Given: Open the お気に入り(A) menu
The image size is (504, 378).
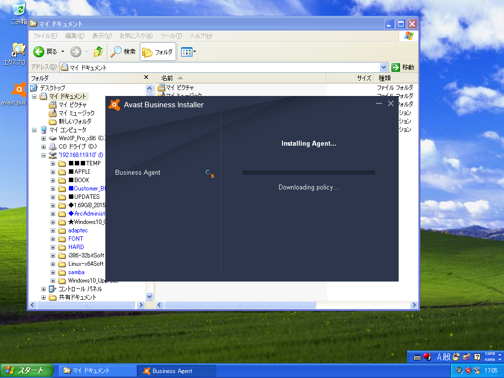Looking at the screenshot, I should coord(136,35).
